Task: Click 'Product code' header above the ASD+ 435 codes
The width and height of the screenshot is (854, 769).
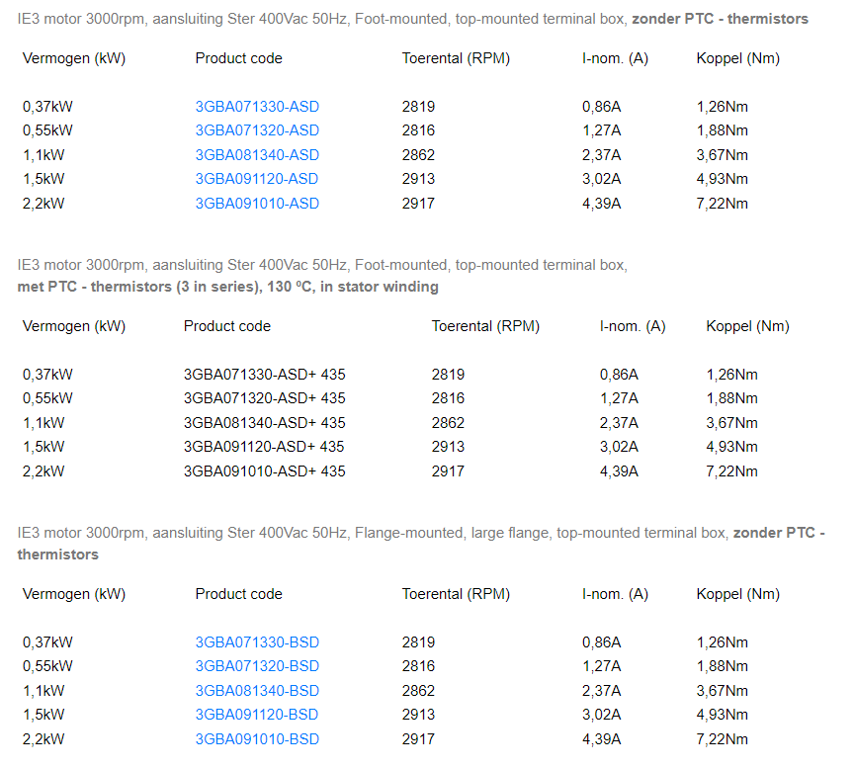Action: [x=226, y=326]
